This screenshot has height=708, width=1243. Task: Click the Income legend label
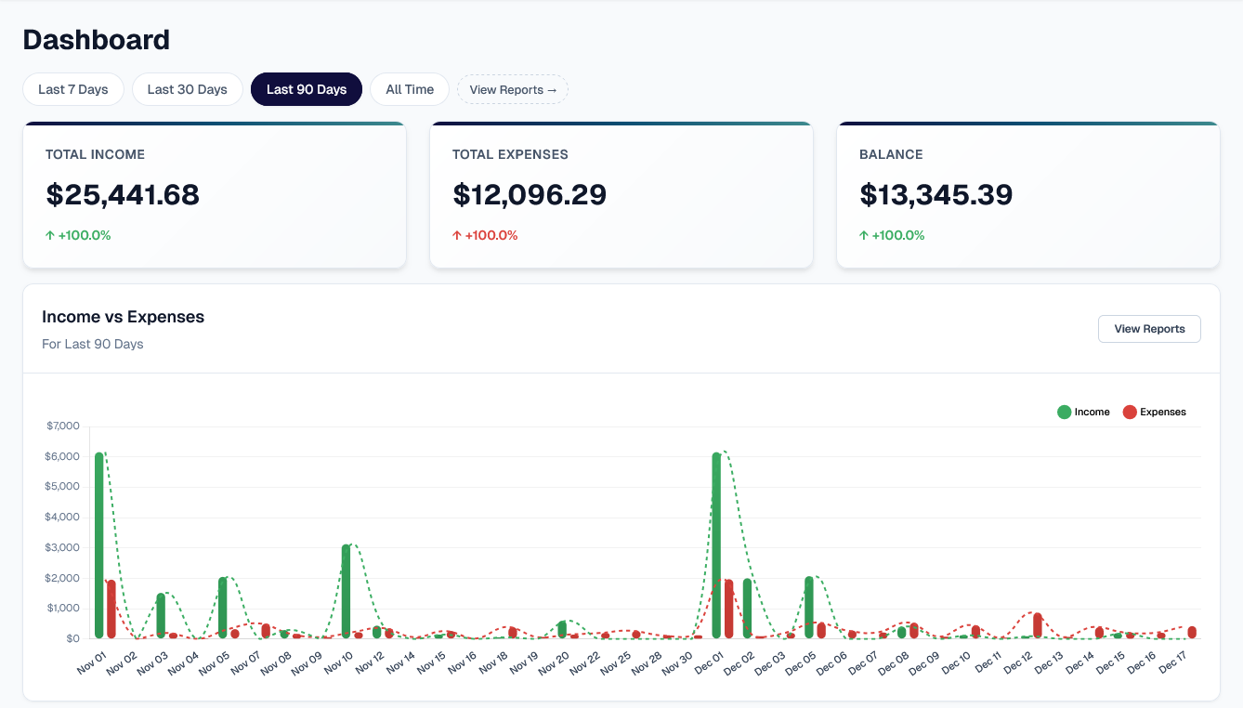pos(1092,412)
